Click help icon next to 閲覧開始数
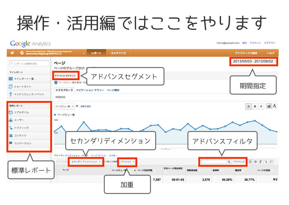 [x=200, y=170]
